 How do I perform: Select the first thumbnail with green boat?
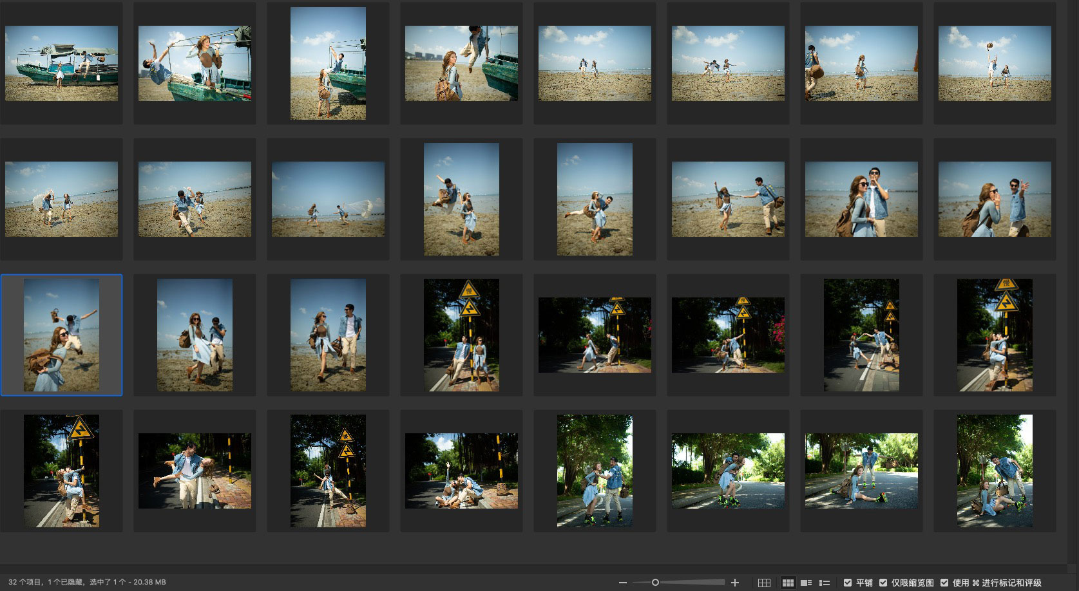pos(62,63)
